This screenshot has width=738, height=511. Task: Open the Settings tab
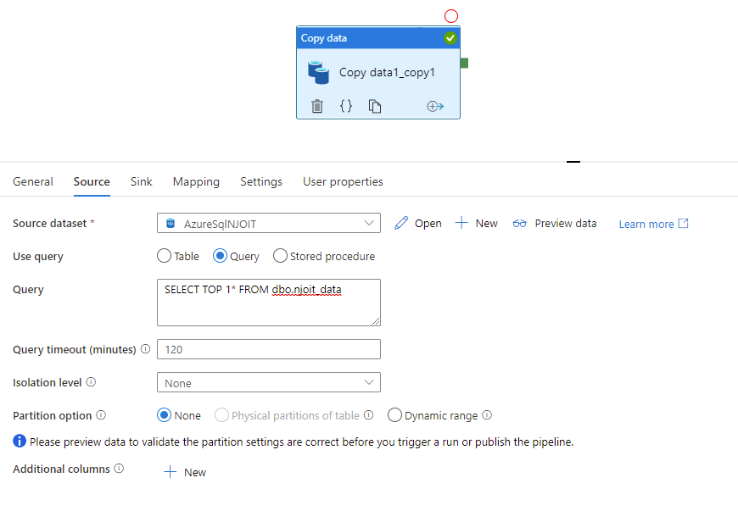(x=261, y=181)
